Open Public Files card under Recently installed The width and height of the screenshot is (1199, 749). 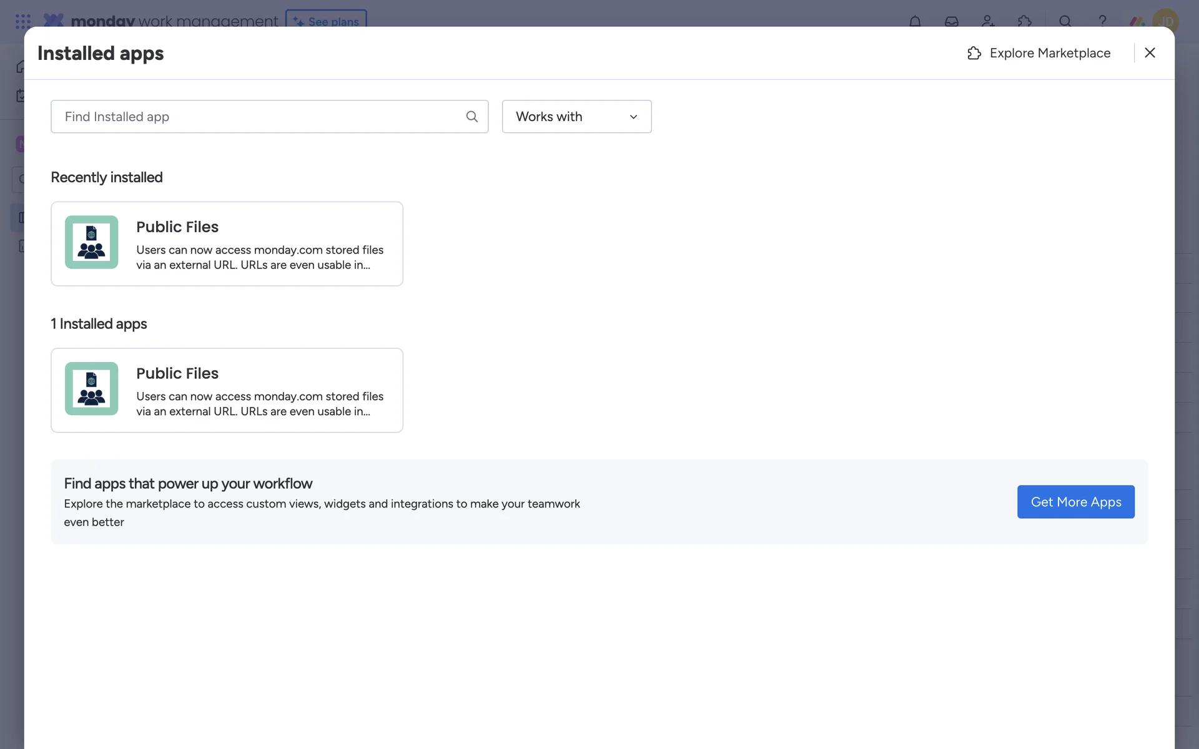pos(227,243)
